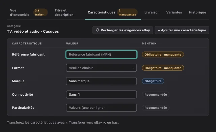Click the Recommandée badge for Connectivité
Screen dimensions: 216x132
pos(156,95)
